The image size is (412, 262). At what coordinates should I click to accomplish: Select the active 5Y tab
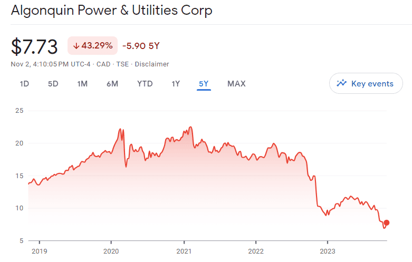[204, 84]
